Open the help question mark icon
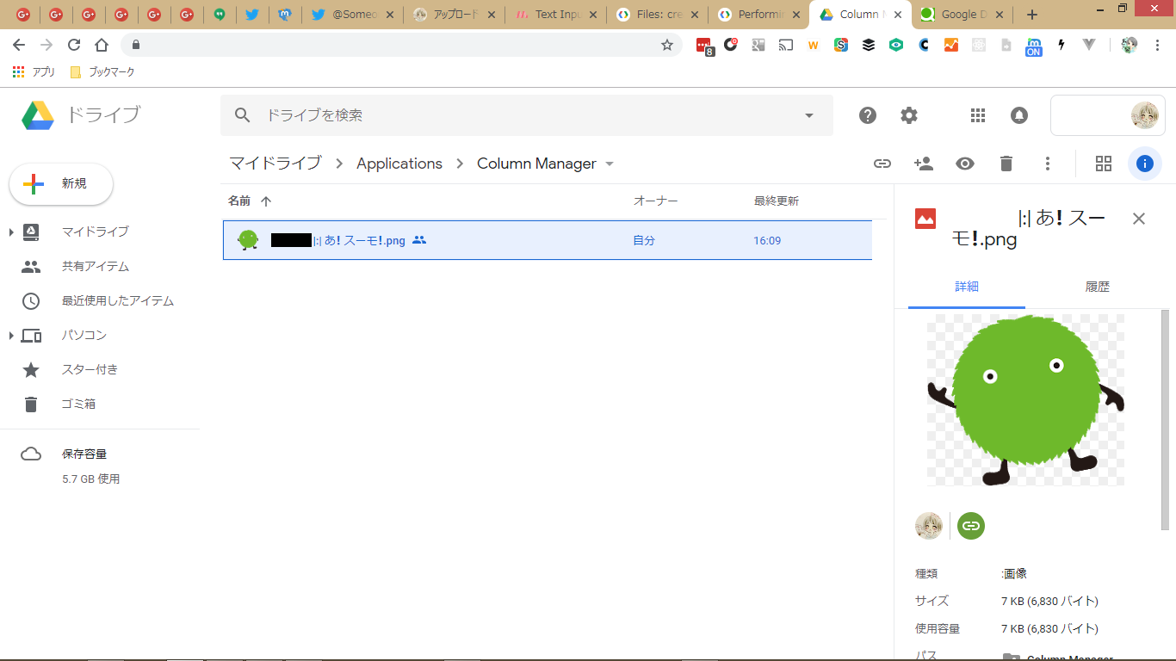Image resolution: width=1176 pixels, height=661 pixels. pos(868,115)
